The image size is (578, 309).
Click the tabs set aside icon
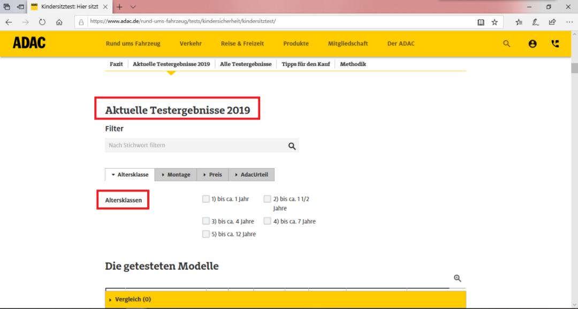point(6,6)
